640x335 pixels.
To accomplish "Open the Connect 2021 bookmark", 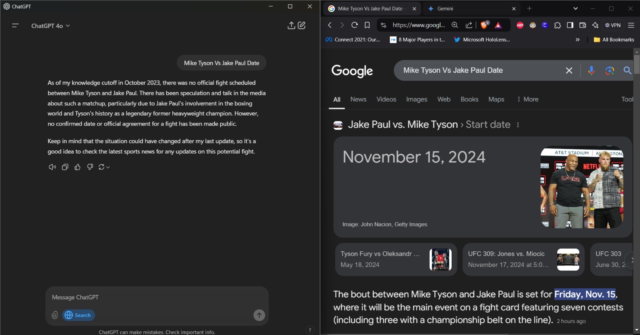I will (353, 40).
